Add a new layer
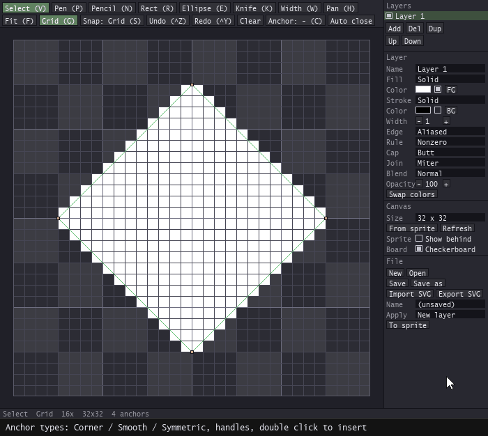 tap(395, 29)
